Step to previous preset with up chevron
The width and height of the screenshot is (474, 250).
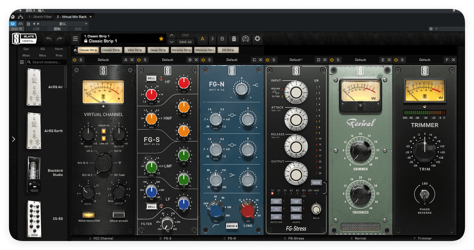[172, 35]
